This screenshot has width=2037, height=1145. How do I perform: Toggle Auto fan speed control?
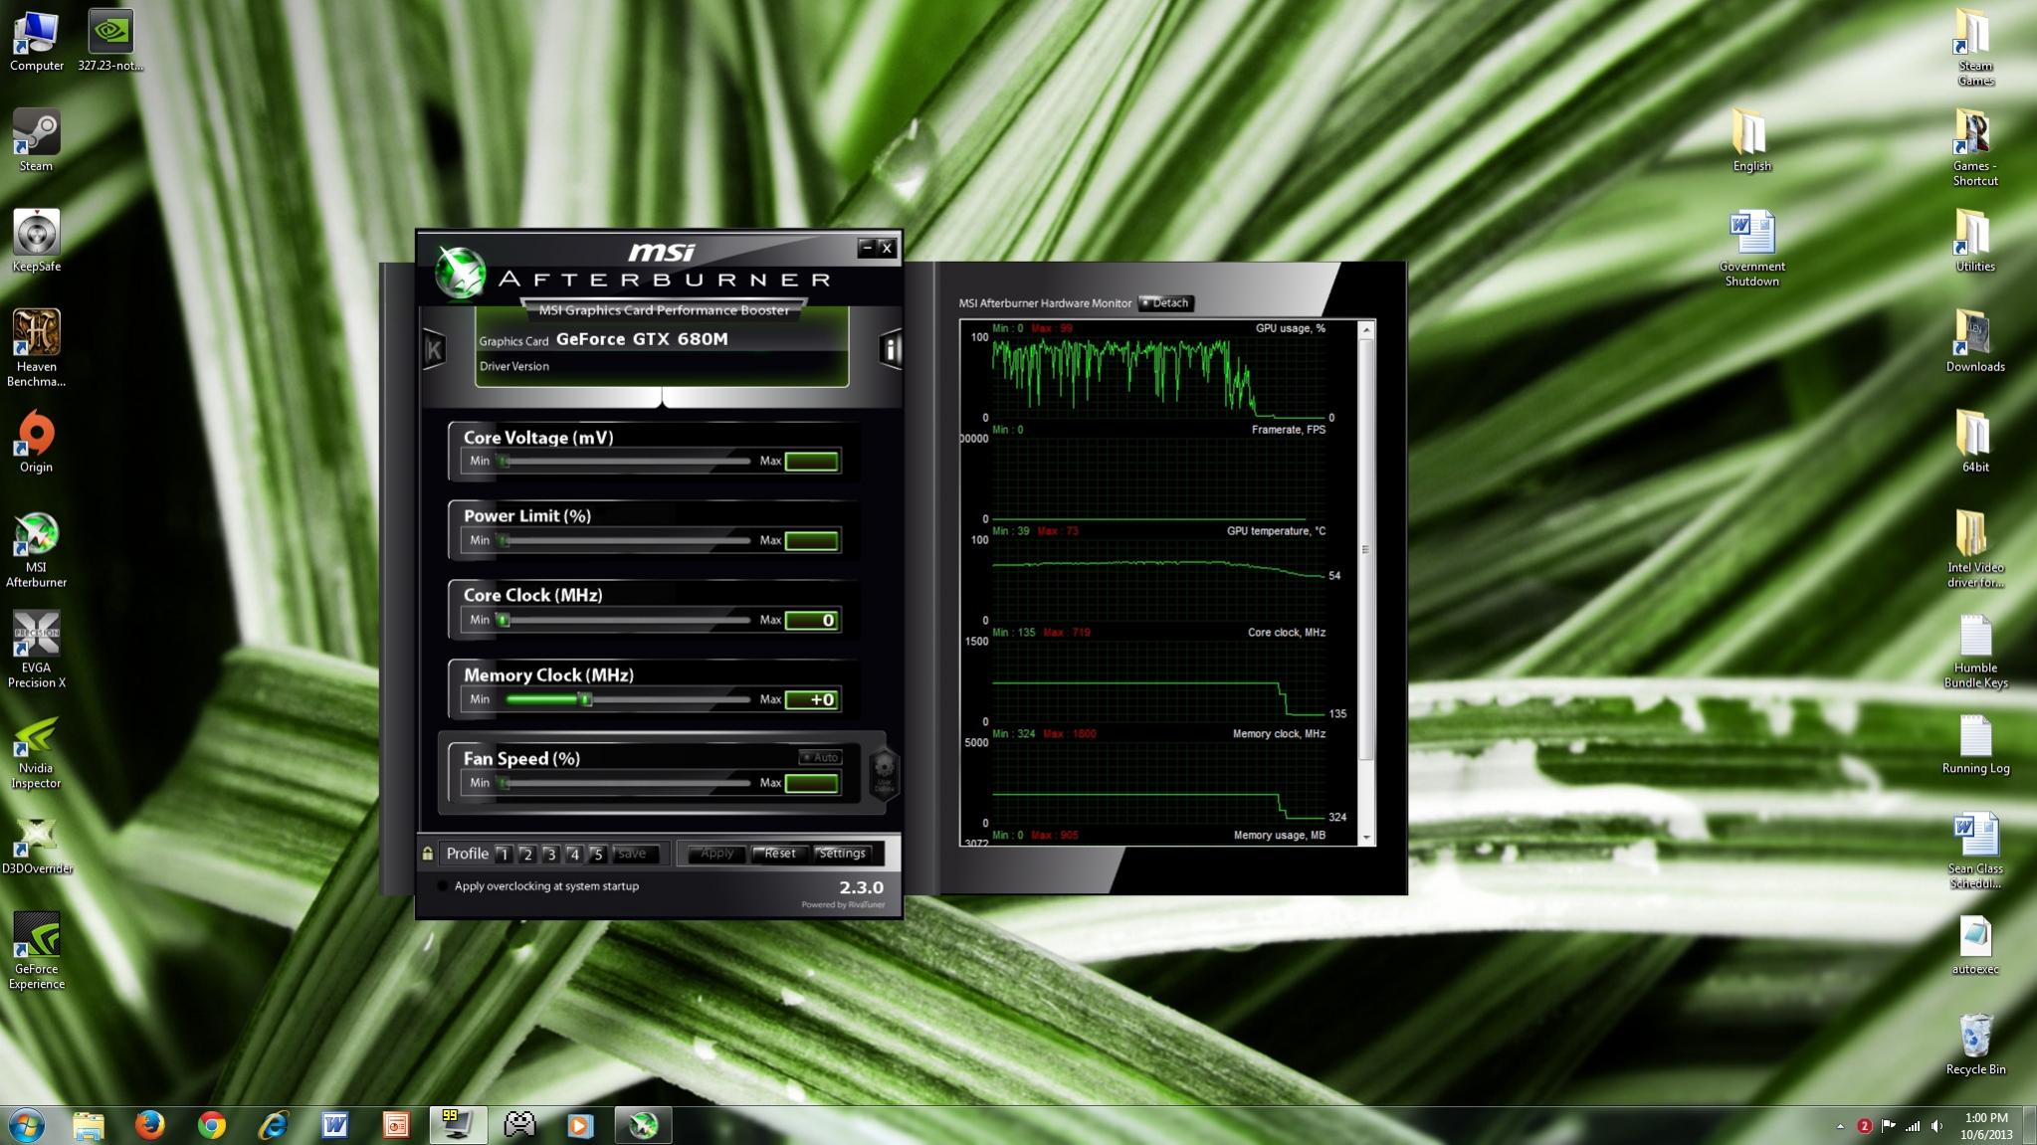[x=821, y=757]
